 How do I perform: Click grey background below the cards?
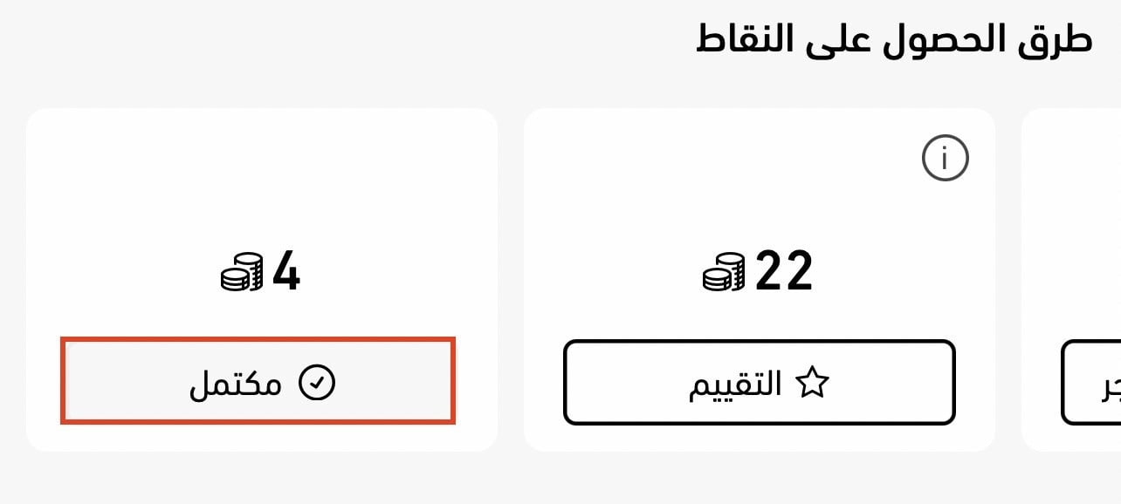[x=559, y=480]
